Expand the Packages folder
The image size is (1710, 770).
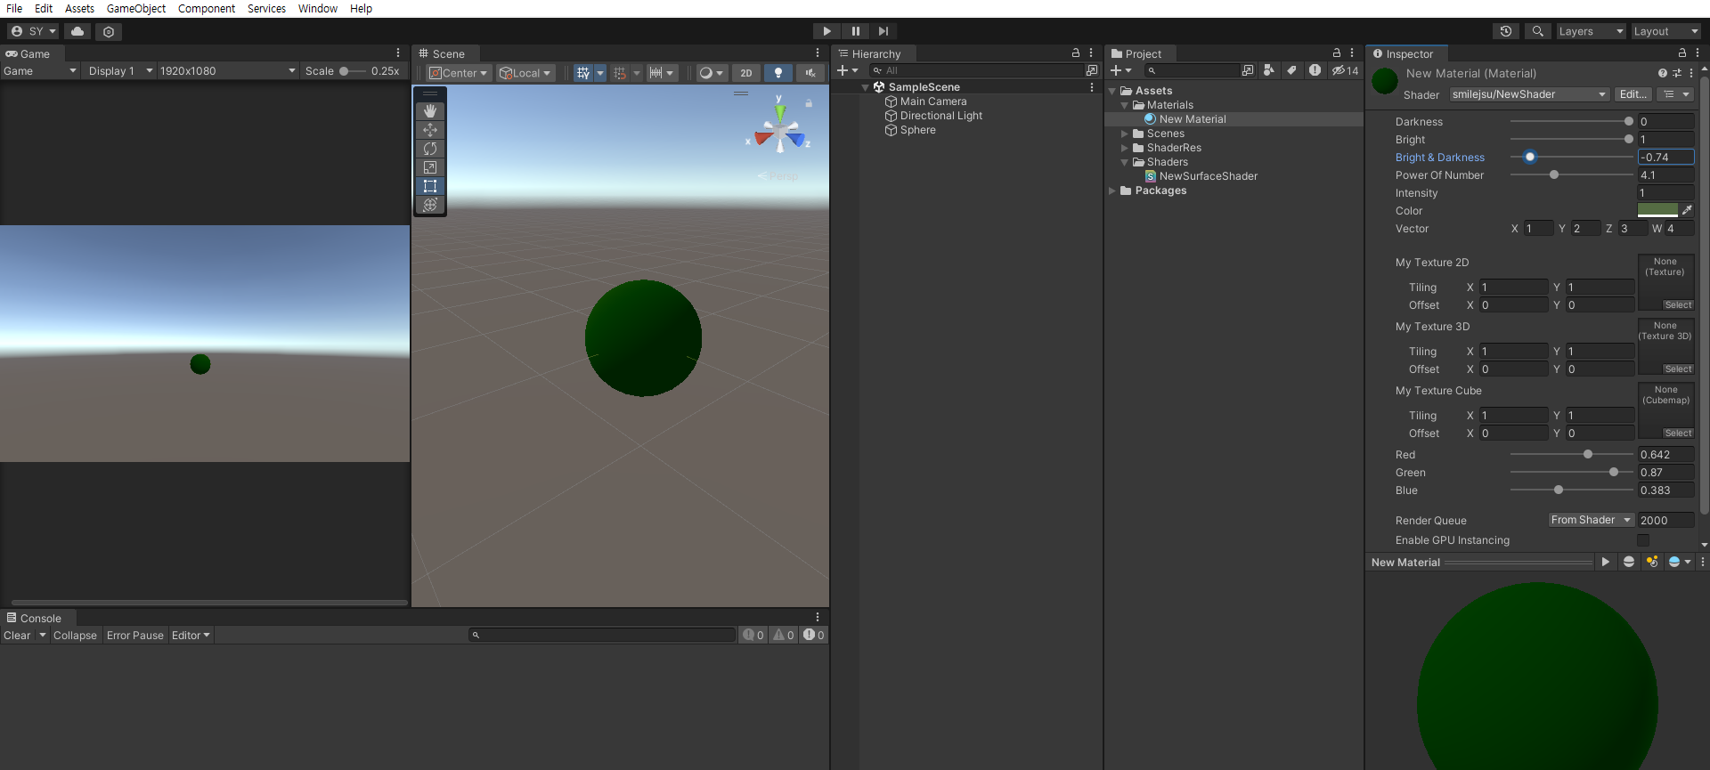point(1111,190)
